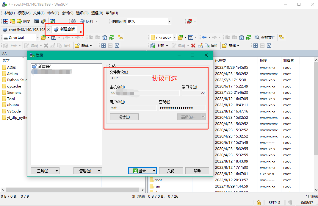Click the 编辑(E) button in login dialog

point(124,117)
